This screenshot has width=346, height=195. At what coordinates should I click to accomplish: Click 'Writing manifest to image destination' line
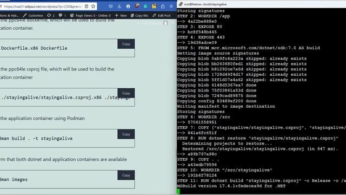(226, 106)
